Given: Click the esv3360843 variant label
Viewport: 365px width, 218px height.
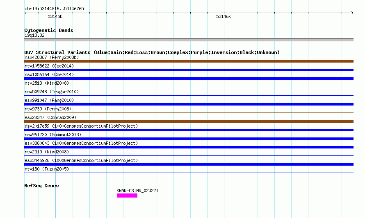Looking at the screenshot, I should click(81, 143).
